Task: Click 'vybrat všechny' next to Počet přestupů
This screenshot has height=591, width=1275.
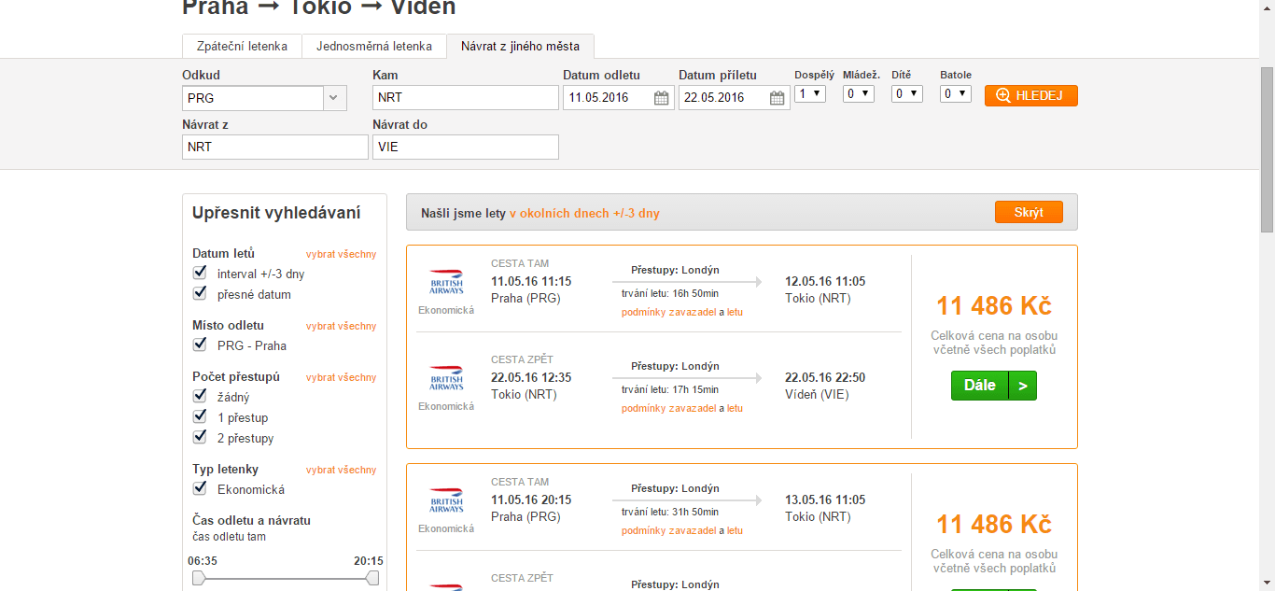Action: (342, 377)
